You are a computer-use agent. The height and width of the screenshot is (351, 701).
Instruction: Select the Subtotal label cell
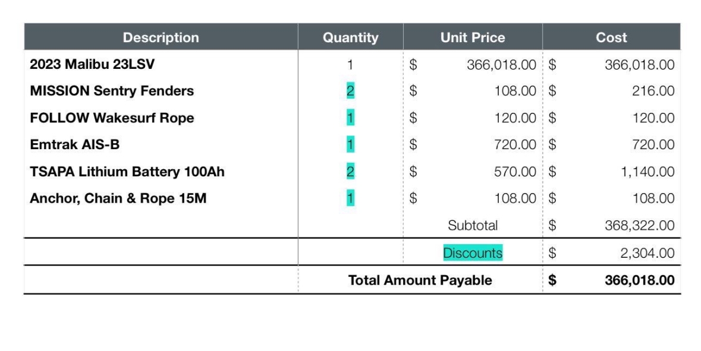[x=473, y=226]
